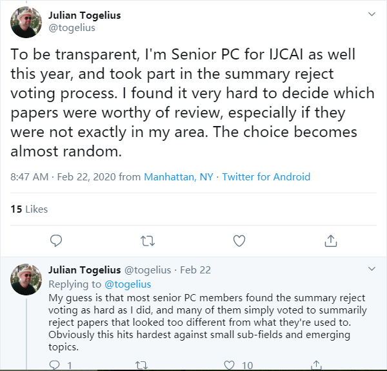Open the profile picture on the main tweet

[26, 23]
